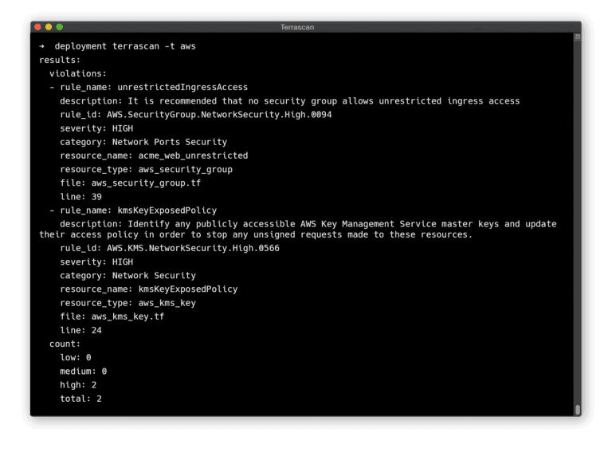The image size is (612, 460).
Task: Click the "line: 39" entry
Action: 80,196
